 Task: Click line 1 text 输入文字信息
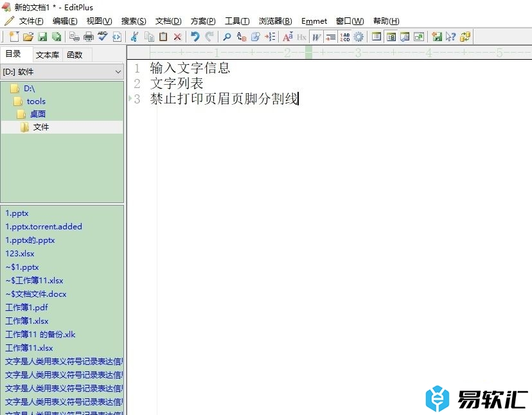(190, 68)
